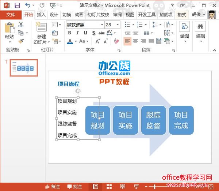The image size is (219, 191).
Task: Switch to Normal view icon
Action: pos(96,187)
